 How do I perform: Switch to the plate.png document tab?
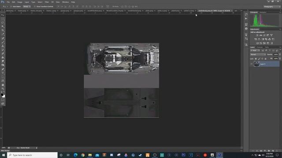[x=149, y=11]
